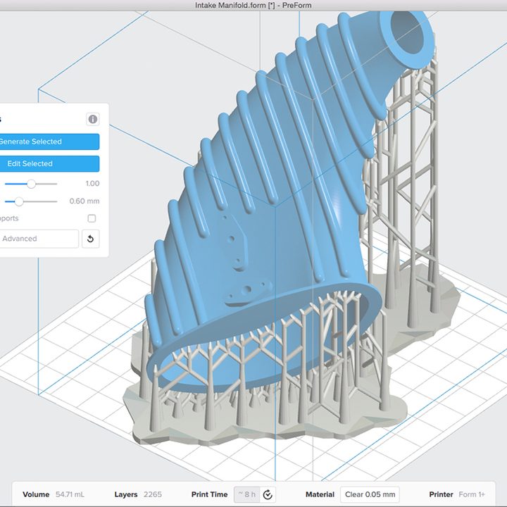Click the reset settings arrow icon

tap(91, 239)
